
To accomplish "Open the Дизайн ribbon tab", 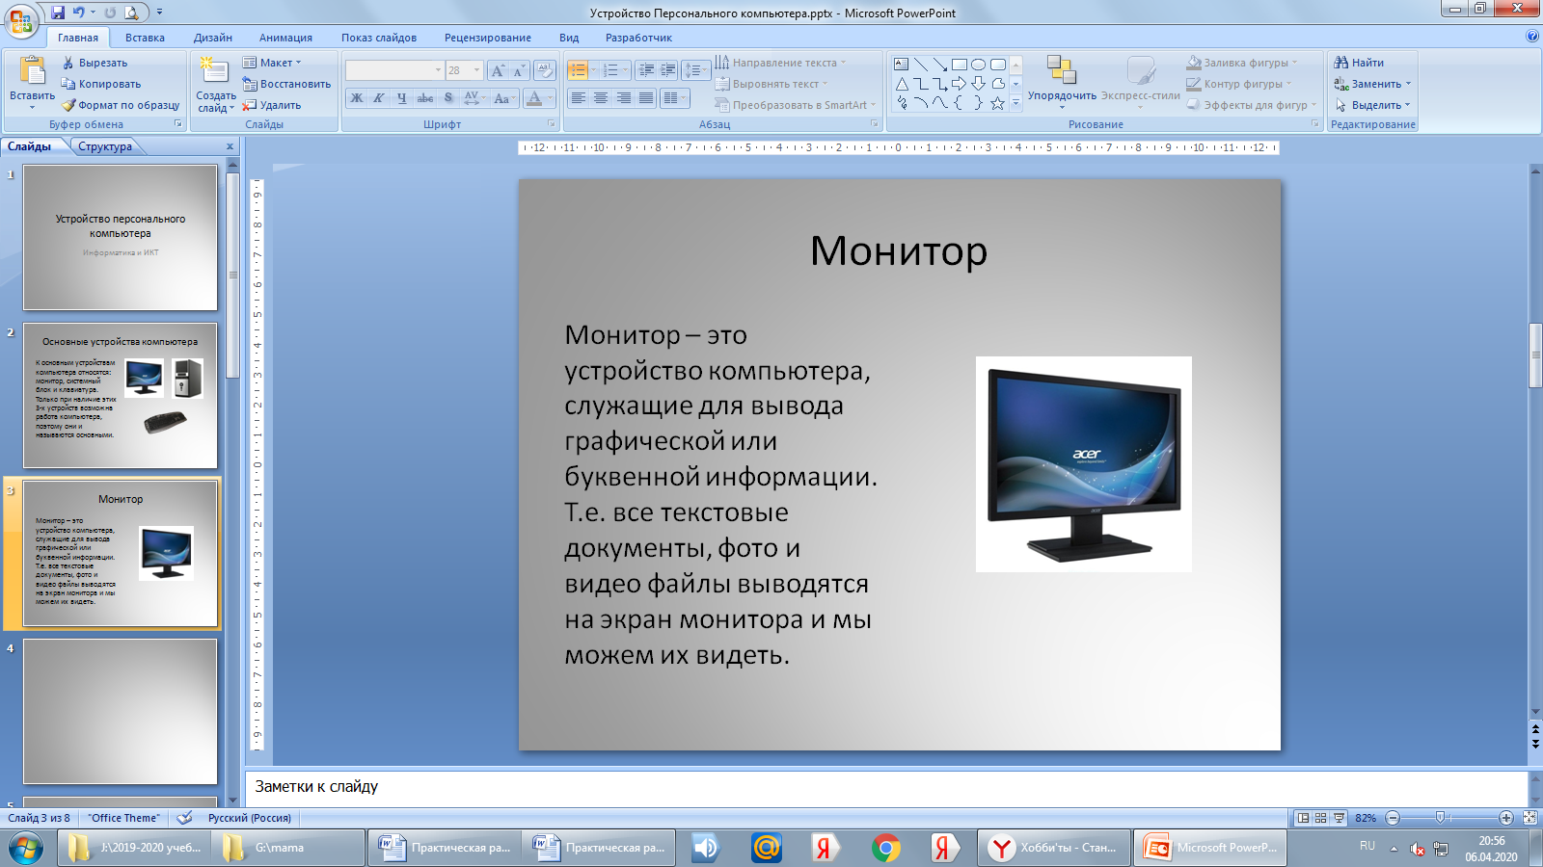I will click(x=213, y=38).
